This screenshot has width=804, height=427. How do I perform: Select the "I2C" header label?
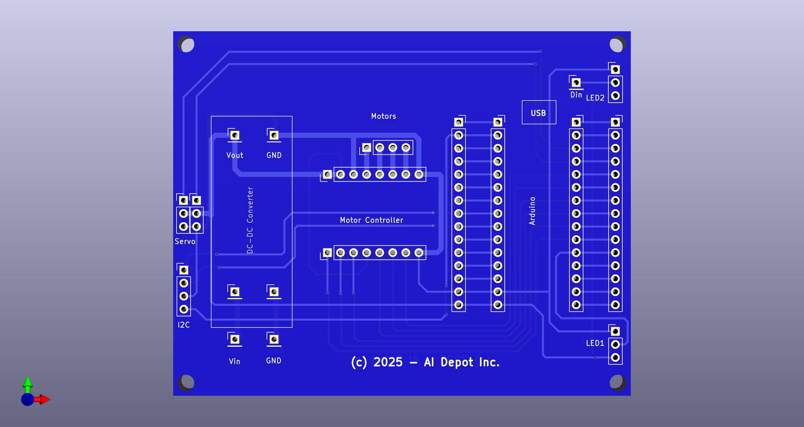[x=184, y=325]
